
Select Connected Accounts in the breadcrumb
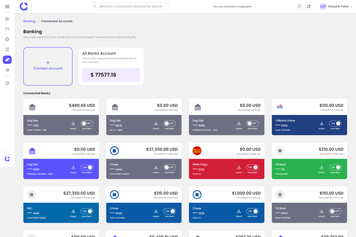coord(56,21)
